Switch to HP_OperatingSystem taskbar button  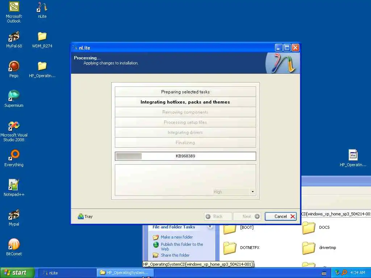125,273
